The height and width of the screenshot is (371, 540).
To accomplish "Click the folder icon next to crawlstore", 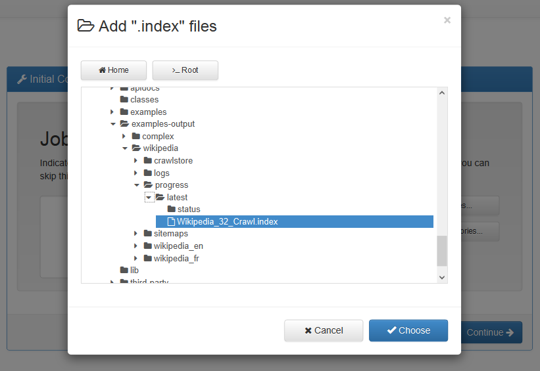I will [148, 161].
